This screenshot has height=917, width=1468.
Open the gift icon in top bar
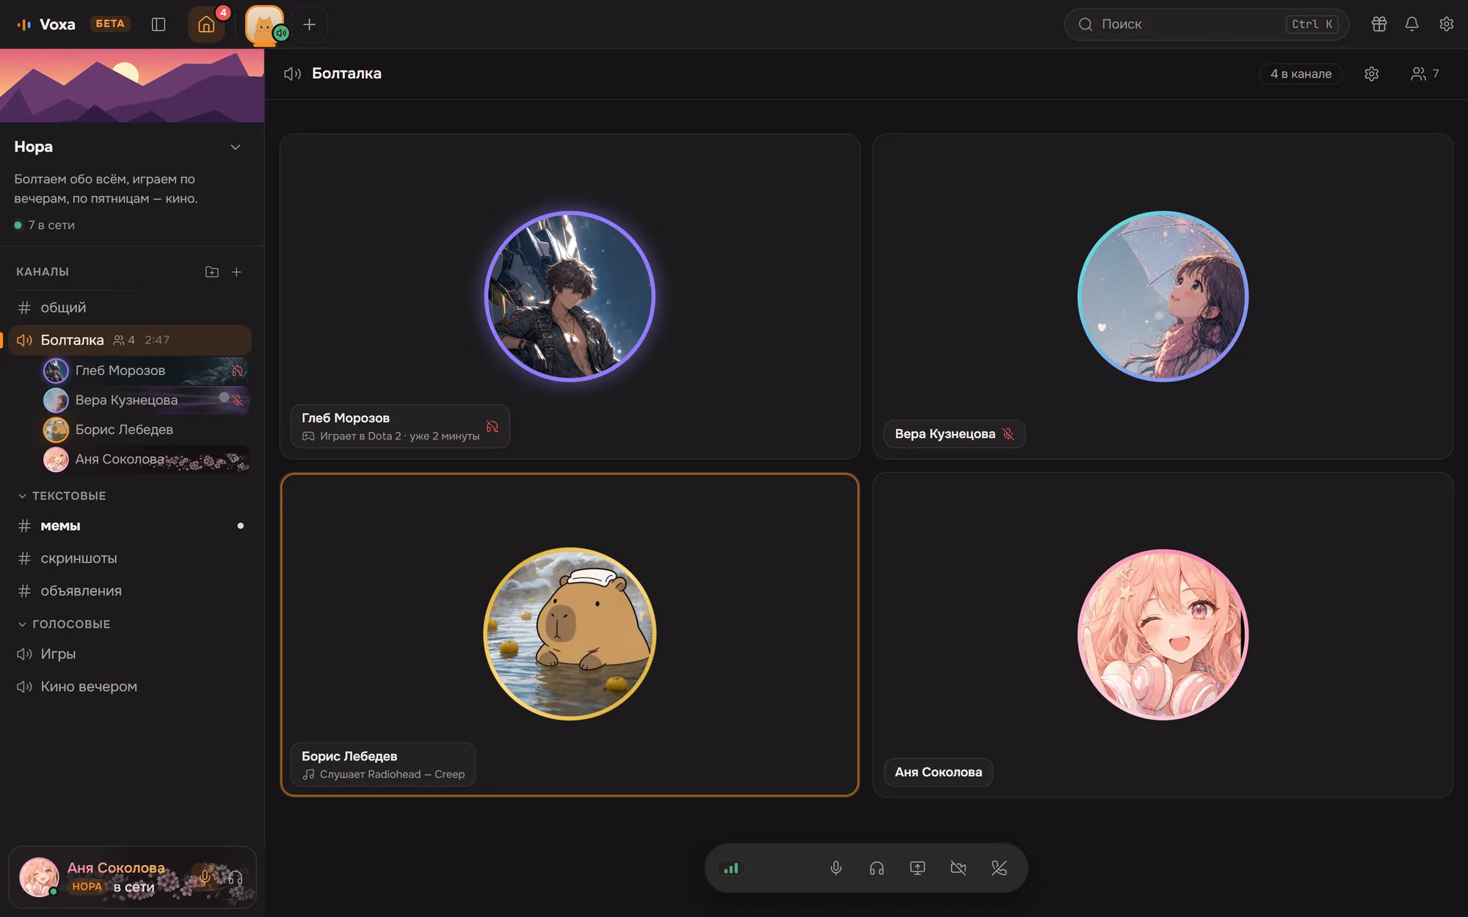tap(1379, 24)
